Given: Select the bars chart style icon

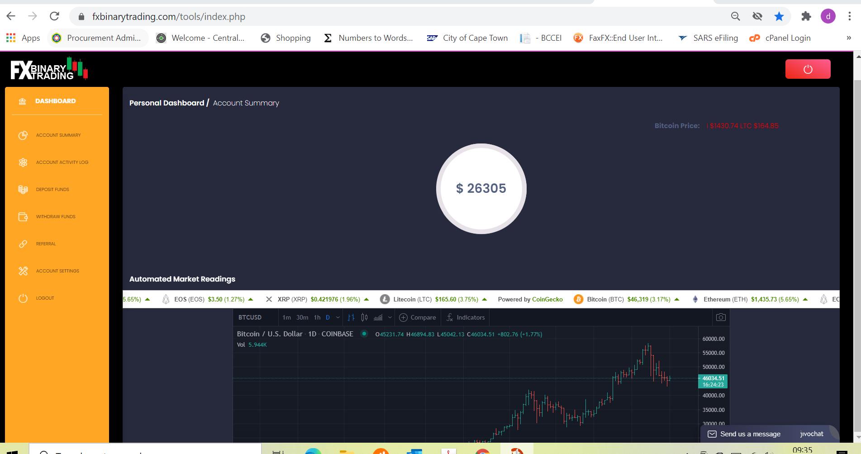Looking at the screenshot, I should (351, 317).
